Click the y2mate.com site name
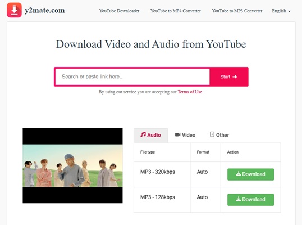 point(45,10)
